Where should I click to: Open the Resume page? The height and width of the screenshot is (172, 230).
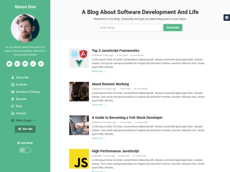[x=21, y=99]
